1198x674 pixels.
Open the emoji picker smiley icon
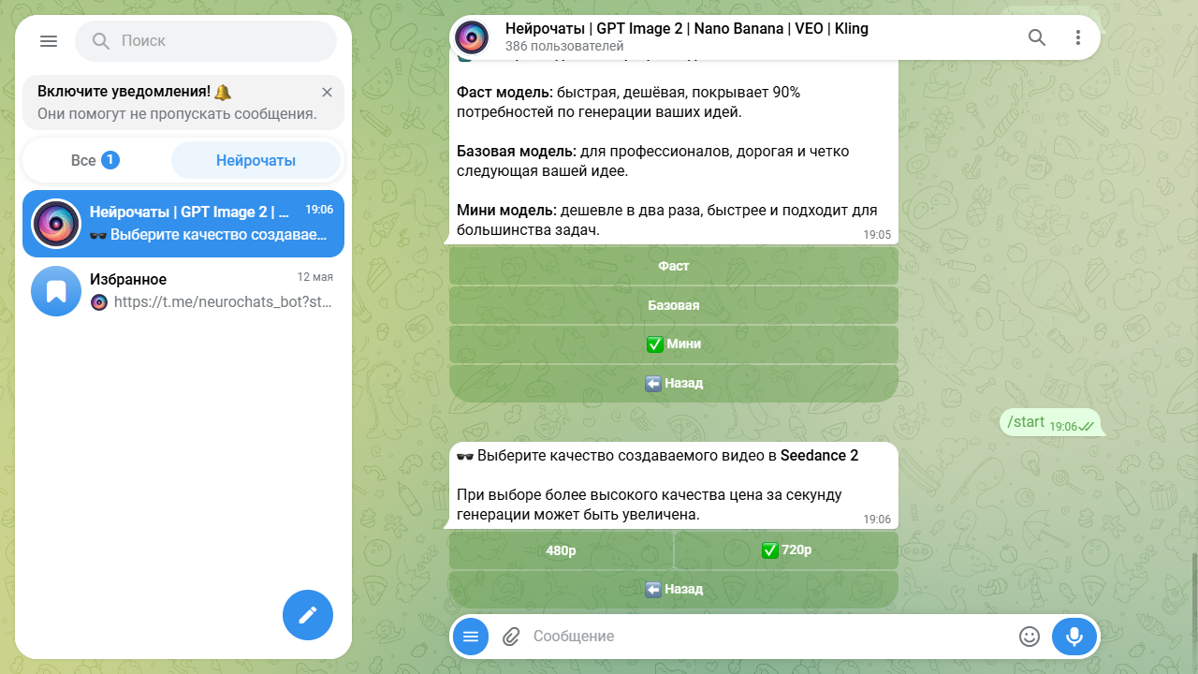click(1030, 637)
